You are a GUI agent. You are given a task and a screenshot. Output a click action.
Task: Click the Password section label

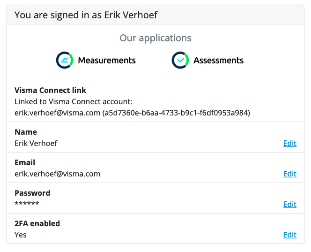[x=32, y=193]
